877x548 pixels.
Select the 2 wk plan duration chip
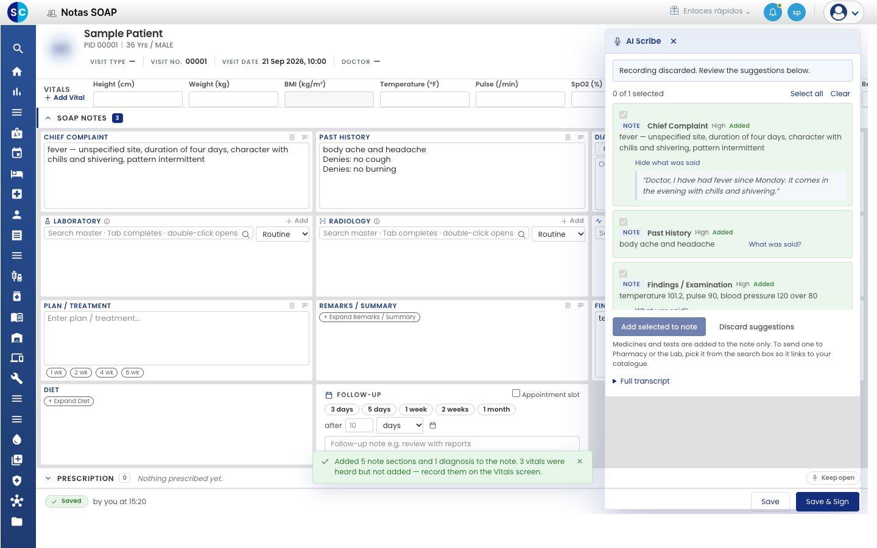click(x=81, y=373)
